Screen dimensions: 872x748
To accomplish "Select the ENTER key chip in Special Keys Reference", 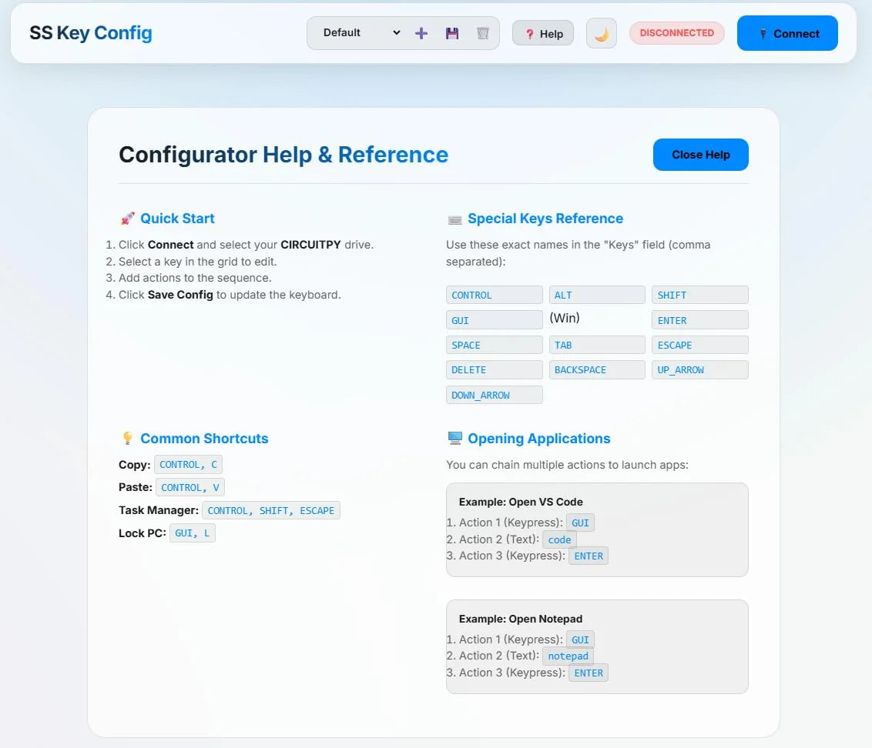I will tap(699, 320).
